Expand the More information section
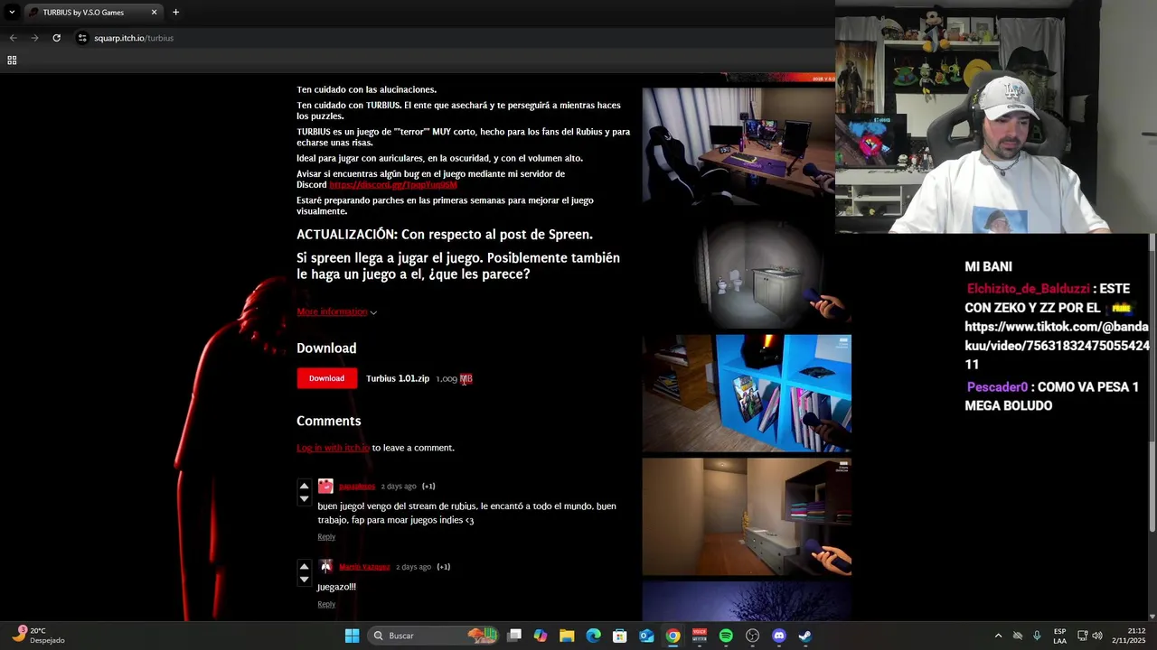1157x650 pixels. (x=336, y=311)
